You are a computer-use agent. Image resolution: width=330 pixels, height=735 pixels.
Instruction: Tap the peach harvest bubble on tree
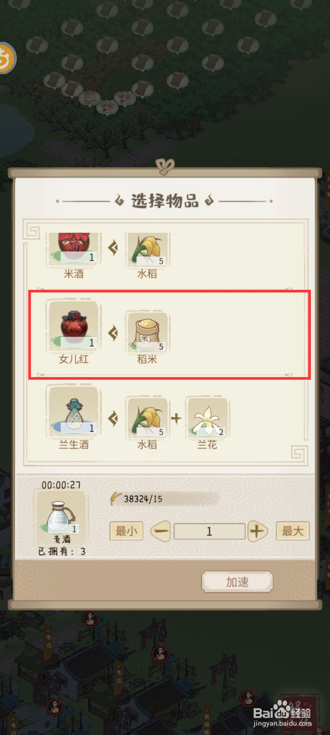(90, 96)
